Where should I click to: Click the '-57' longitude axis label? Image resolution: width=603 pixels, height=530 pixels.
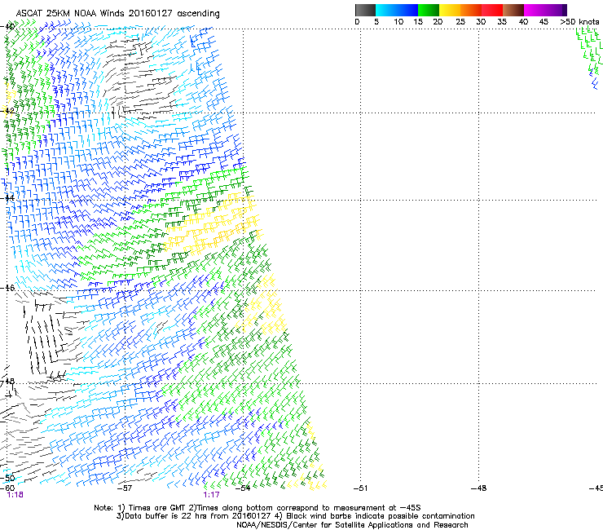click(x=125, y=488)
